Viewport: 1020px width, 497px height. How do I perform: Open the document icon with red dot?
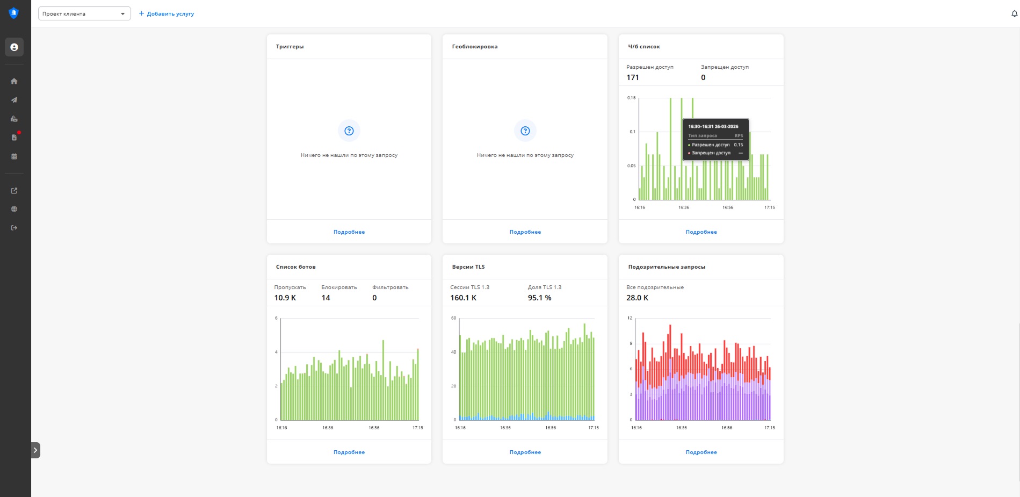(x=15, y=138)
